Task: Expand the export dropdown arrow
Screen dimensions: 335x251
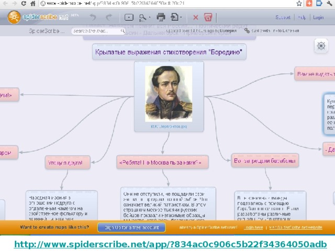Action: tap(181, 17)
